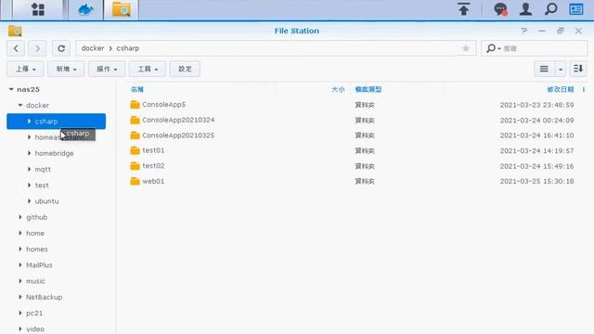Select homebridge folder in tree
The width and height of the screenshot is (594, 334).
(54, 153)
